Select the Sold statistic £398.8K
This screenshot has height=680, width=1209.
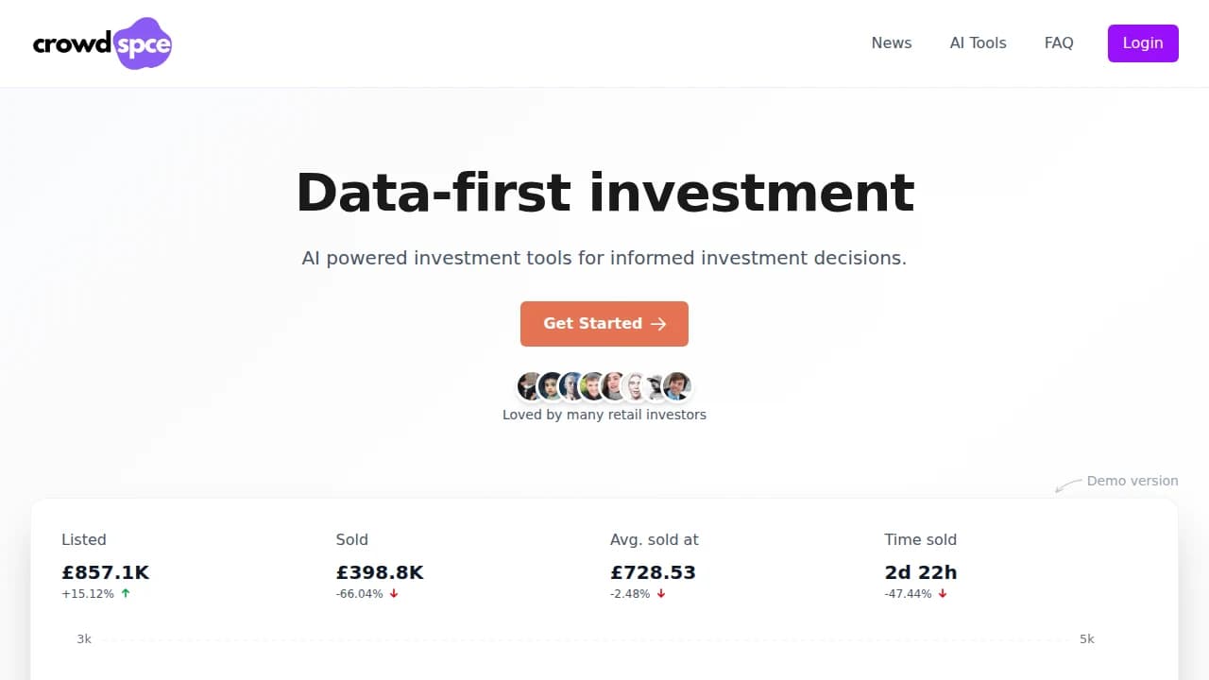(x=380, y=572)
